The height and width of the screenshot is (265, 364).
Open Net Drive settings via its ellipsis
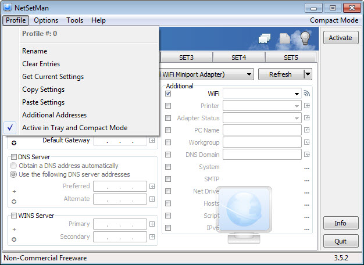coord(306,193)
